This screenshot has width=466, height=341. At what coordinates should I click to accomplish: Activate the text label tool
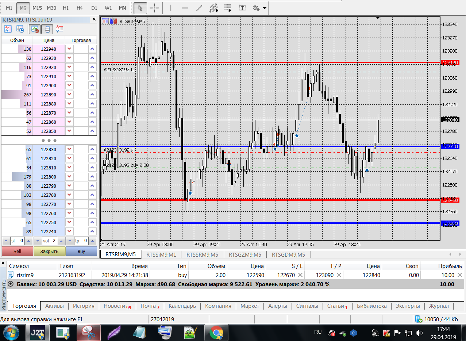click(242, 8)
